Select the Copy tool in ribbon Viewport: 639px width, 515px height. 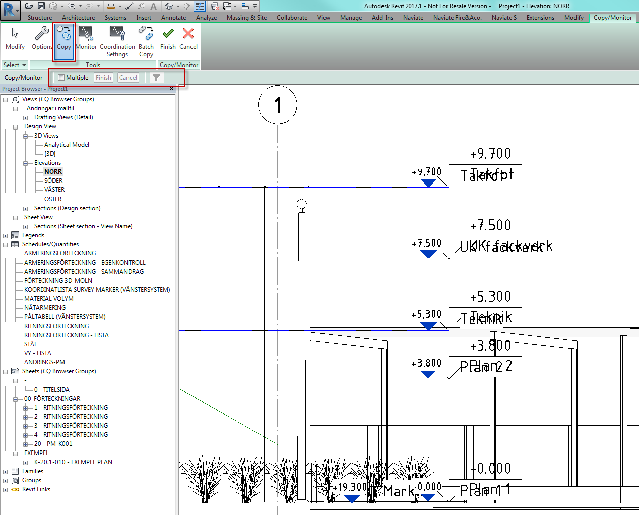[x=64, y=39]
